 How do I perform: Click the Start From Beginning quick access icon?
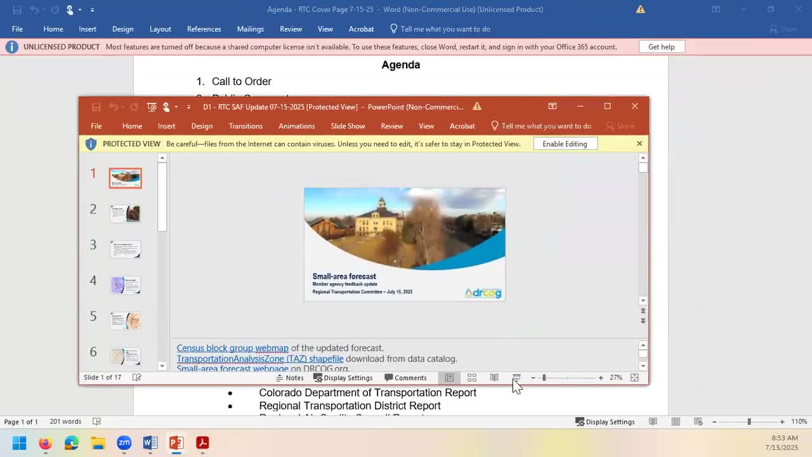tap(152, 107)
